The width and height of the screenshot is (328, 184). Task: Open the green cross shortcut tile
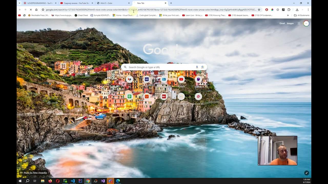(129, 96)
